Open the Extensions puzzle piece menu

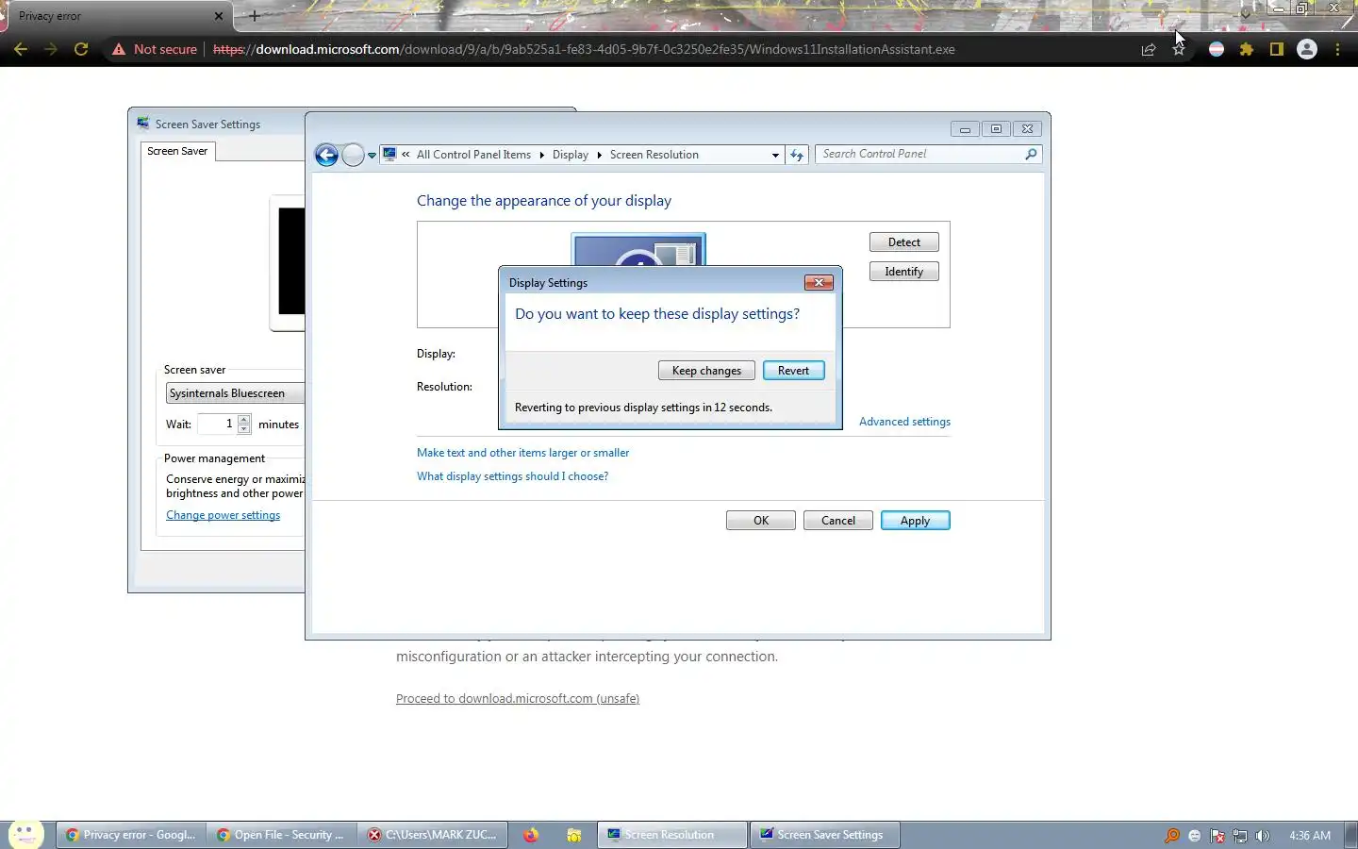tap(1247, 49)
